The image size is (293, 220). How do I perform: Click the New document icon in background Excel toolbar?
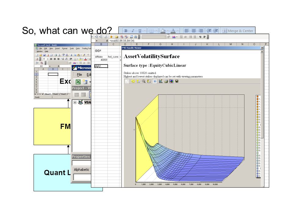[37, 55]
